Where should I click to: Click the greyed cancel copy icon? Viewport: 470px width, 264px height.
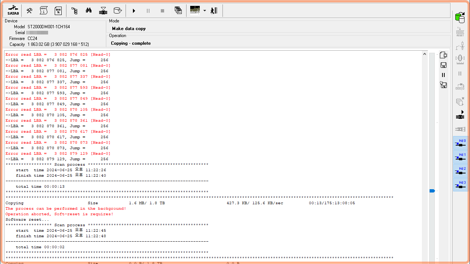(x=460, y=101)
